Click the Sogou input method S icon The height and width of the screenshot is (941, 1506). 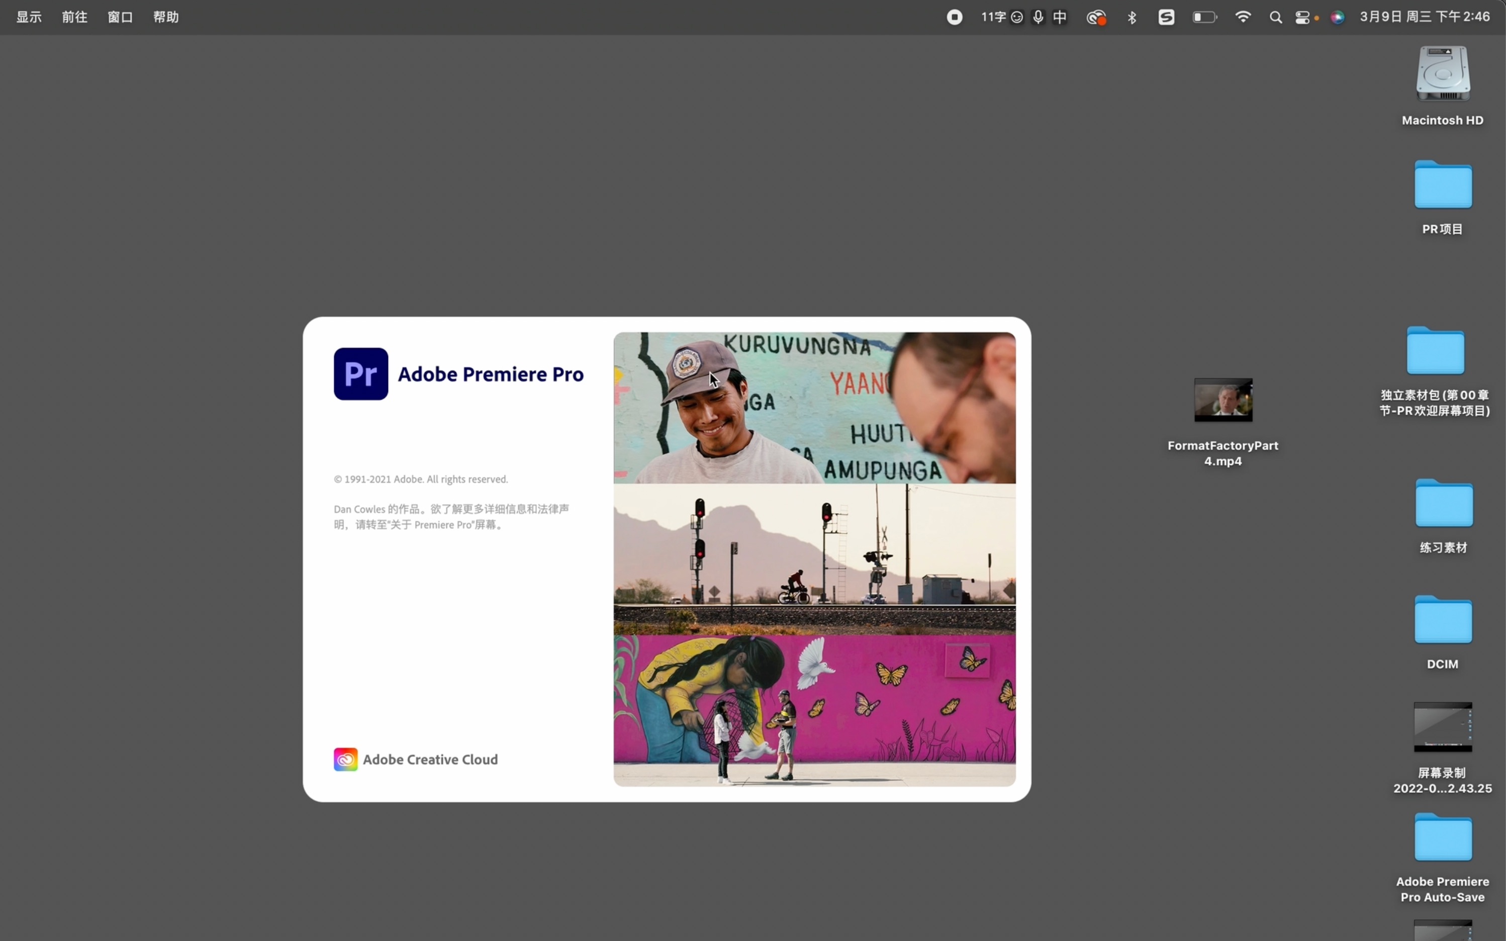click(1166, 18)
